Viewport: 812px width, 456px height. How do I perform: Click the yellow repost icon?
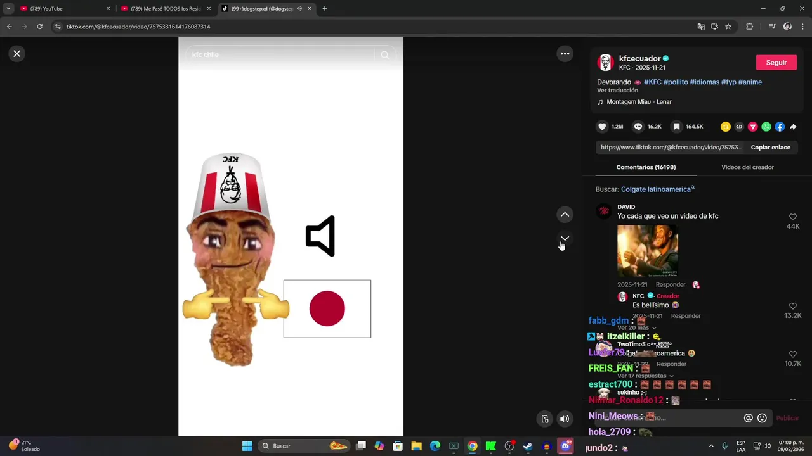(x=726, y=127)
